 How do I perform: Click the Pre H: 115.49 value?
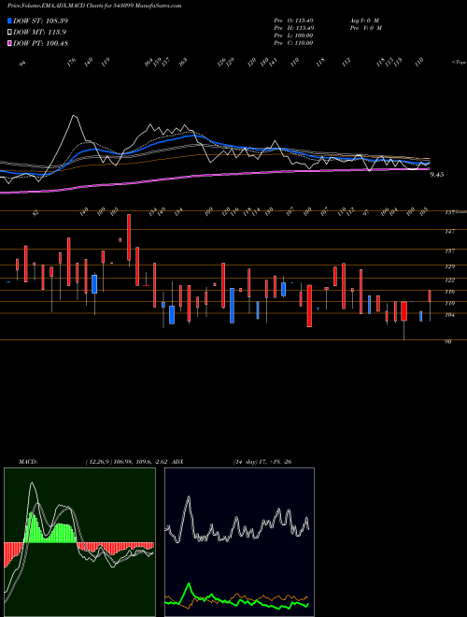(293, 28)
